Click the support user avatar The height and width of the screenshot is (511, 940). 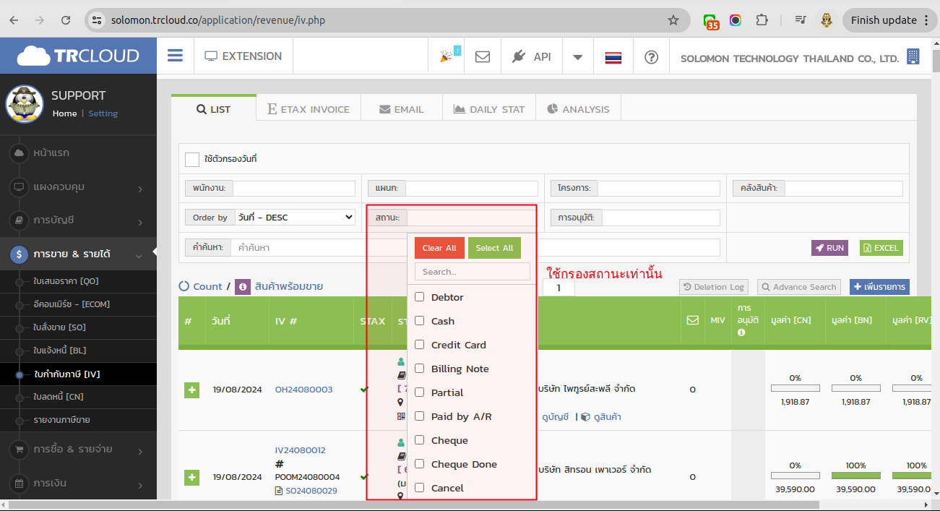25,104
